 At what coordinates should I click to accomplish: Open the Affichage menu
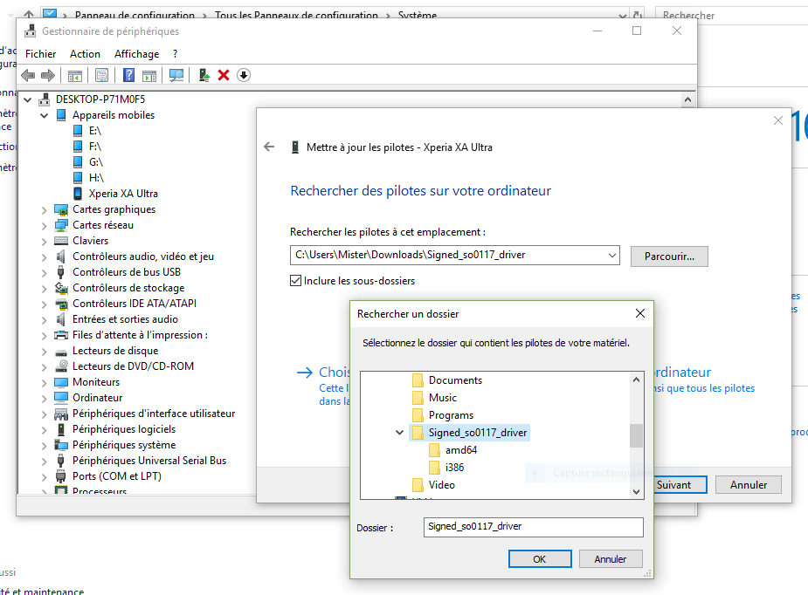[136, 54]
